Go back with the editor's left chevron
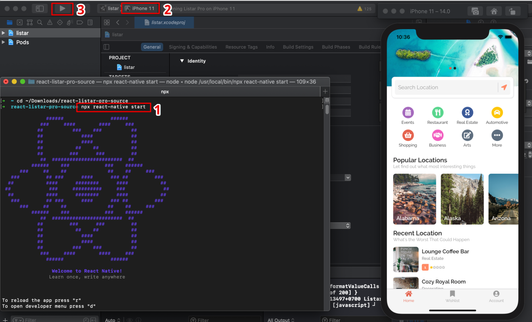The height and width of the screenshot is (322, 532). coord(118,22)
